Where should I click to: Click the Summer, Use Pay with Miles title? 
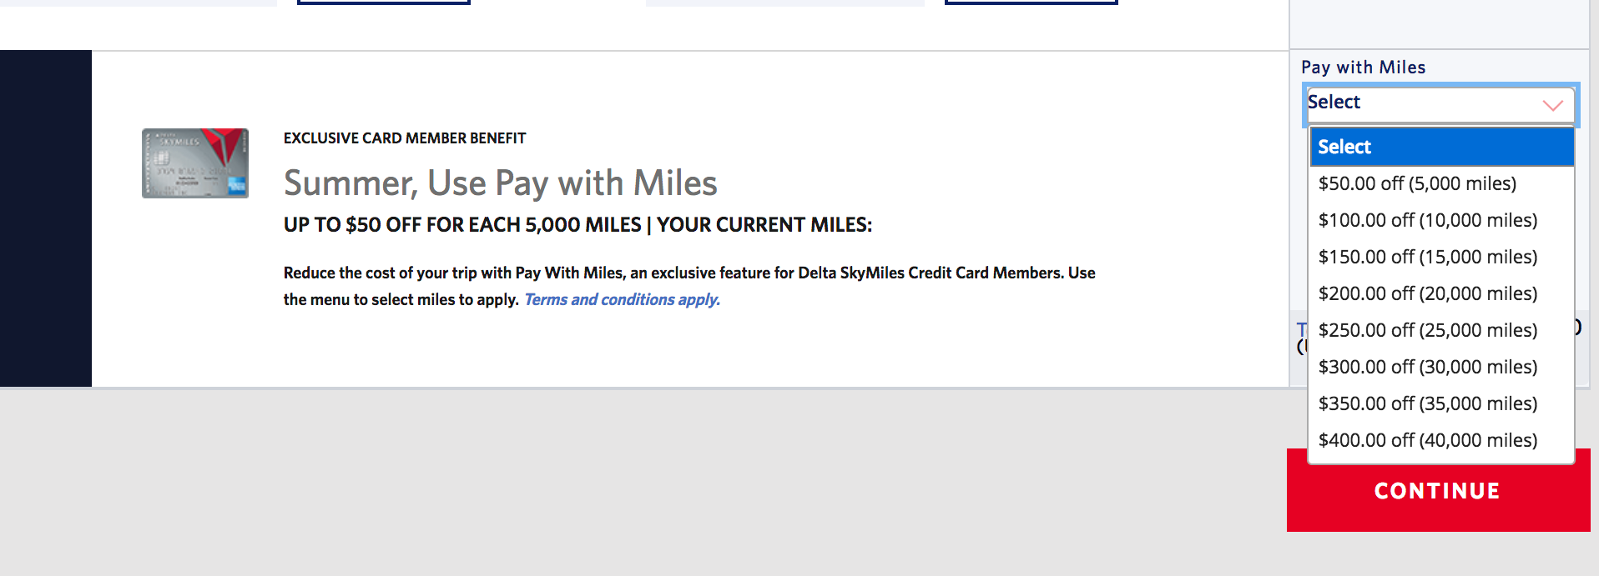(501, 183)
